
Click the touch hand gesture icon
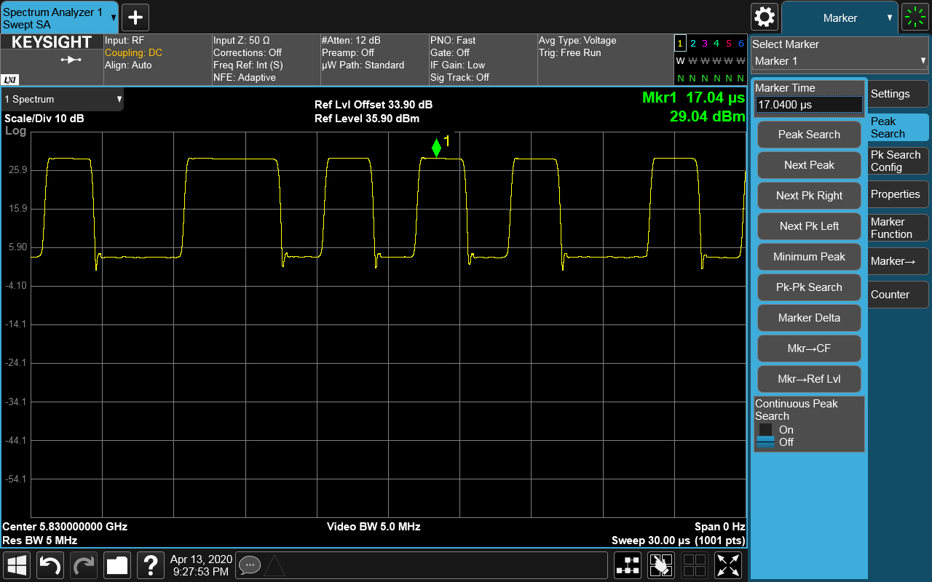tap(661, 565)
